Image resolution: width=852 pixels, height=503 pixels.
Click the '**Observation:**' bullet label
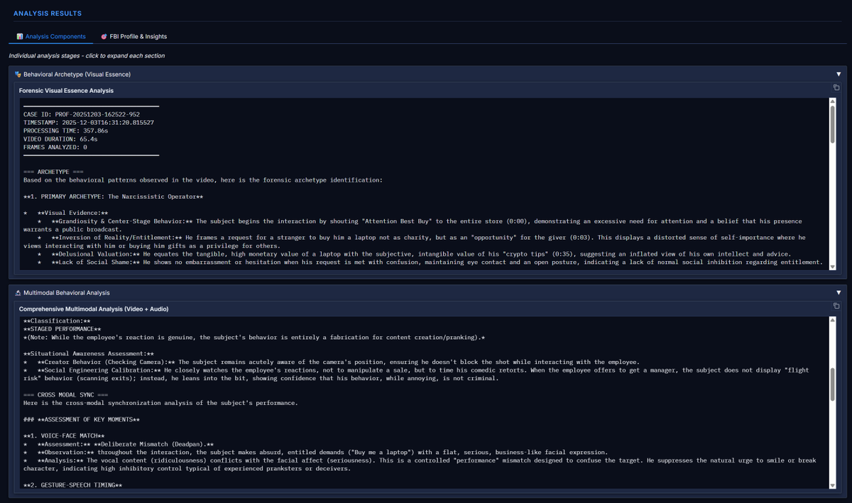click(x=66, y=452)
